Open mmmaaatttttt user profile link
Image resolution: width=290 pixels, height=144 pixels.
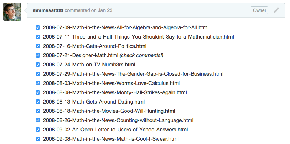(x=48, y=10)
